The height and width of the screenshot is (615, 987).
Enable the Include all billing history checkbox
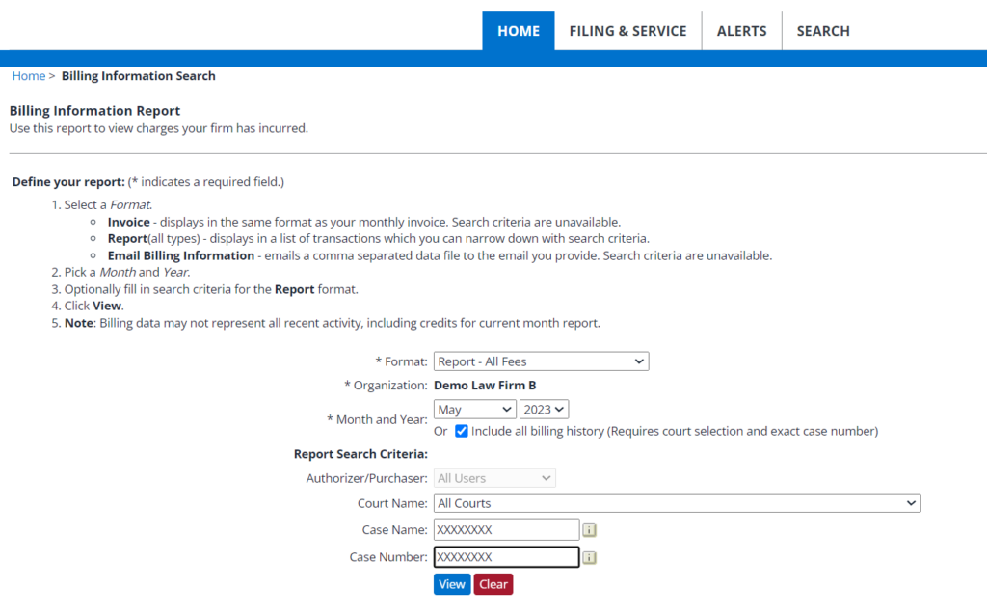click(x=462, y=431)
